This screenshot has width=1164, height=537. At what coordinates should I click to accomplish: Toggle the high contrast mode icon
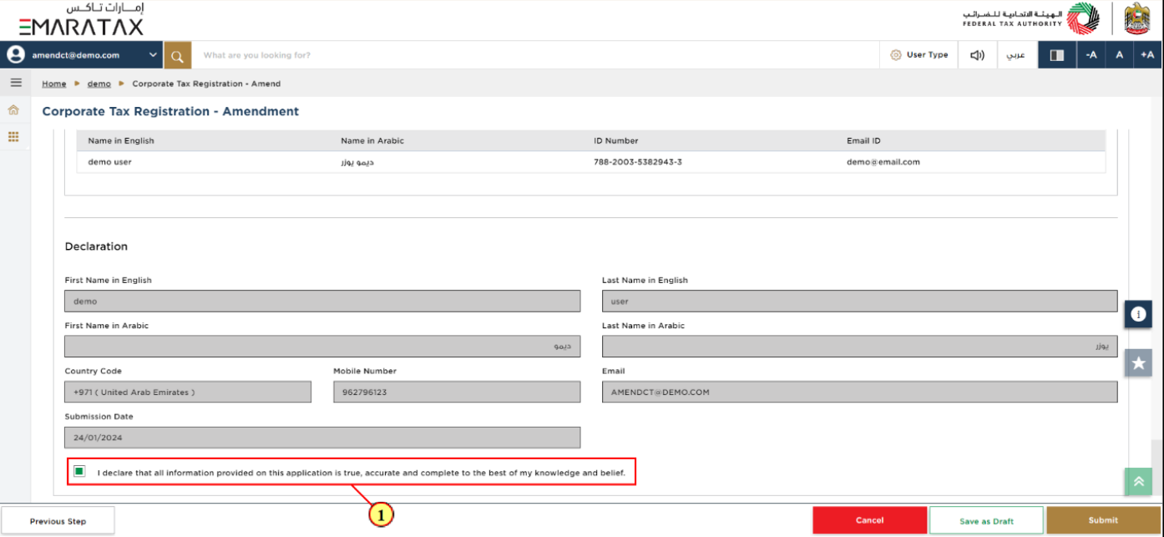click(1057, 55)
